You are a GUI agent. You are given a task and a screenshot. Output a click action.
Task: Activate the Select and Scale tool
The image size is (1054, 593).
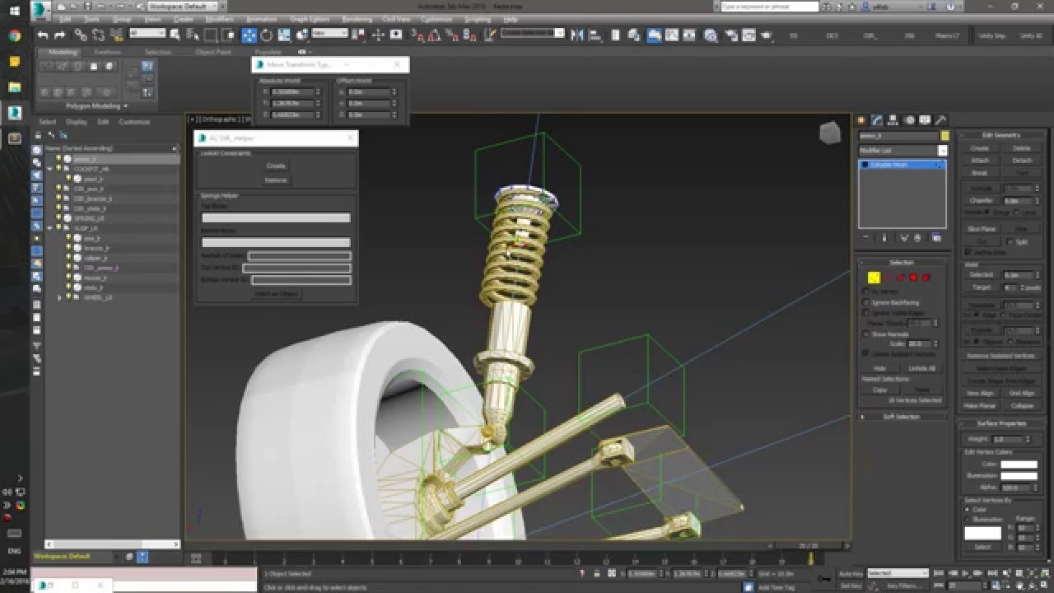(284, 35)
